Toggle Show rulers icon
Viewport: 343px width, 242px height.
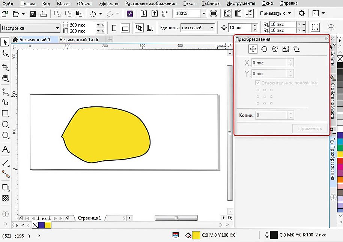(227, 13)
